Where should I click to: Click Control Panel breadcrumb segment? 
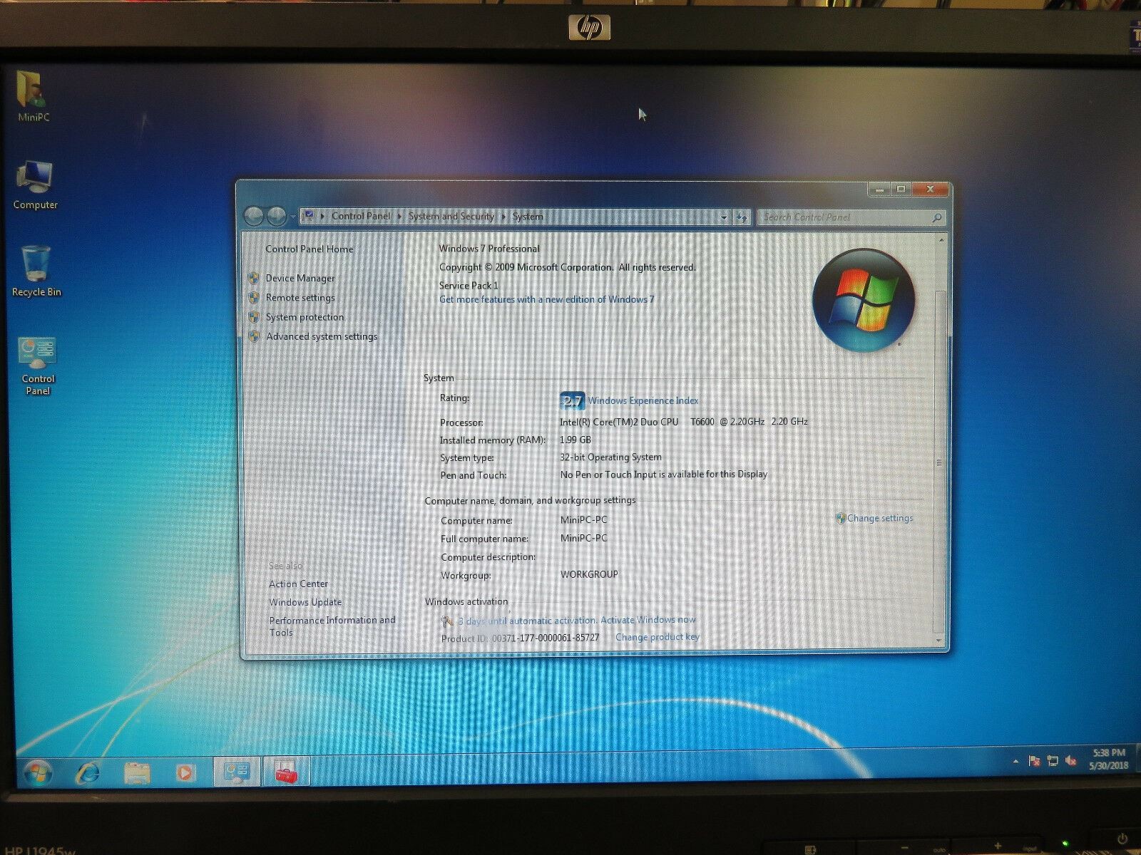(361, 216)
